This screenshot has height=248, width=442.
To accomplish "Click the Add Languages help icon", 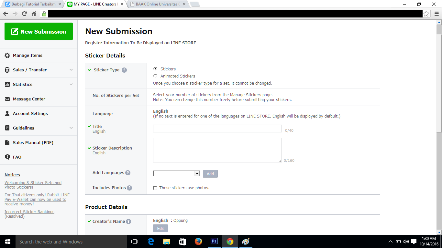I will [x=128, y=173].
